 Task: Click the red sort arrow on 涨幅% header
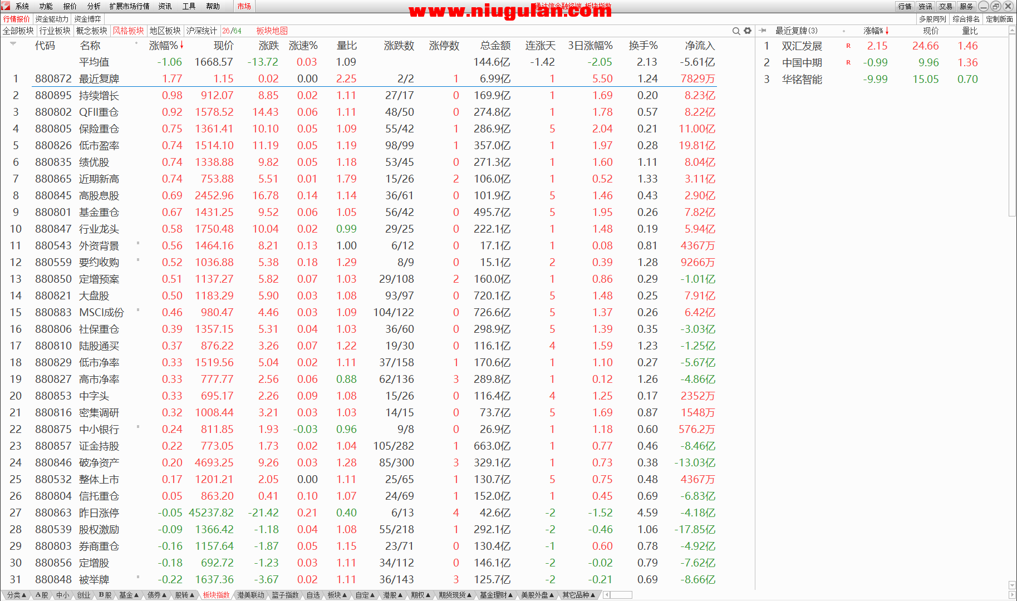tap(182, 45)
